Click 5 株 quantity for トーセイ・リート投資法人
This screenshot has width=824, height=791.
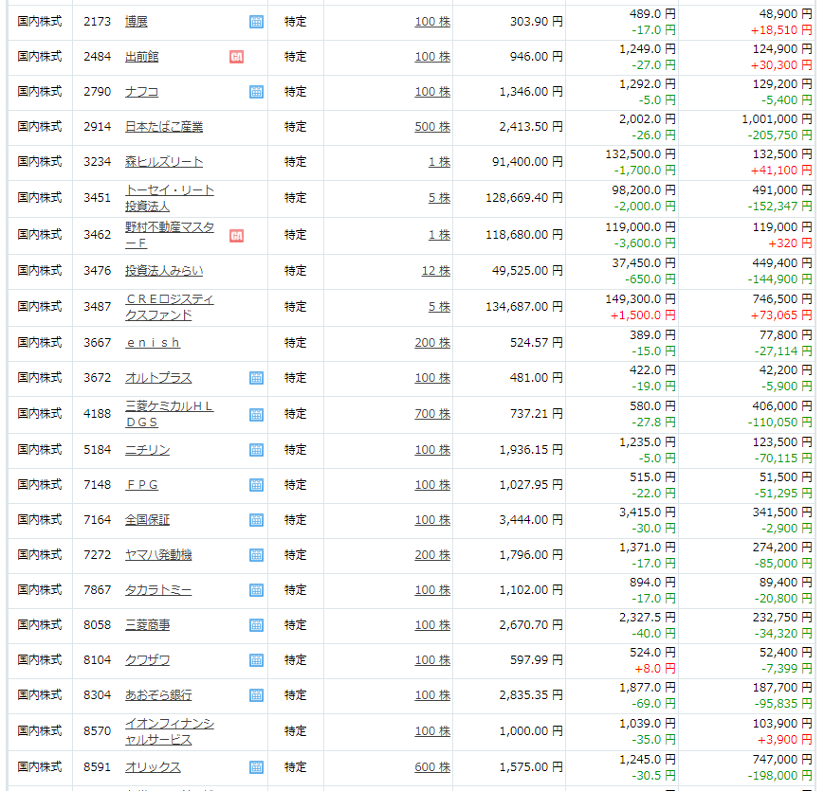point(439,198)
